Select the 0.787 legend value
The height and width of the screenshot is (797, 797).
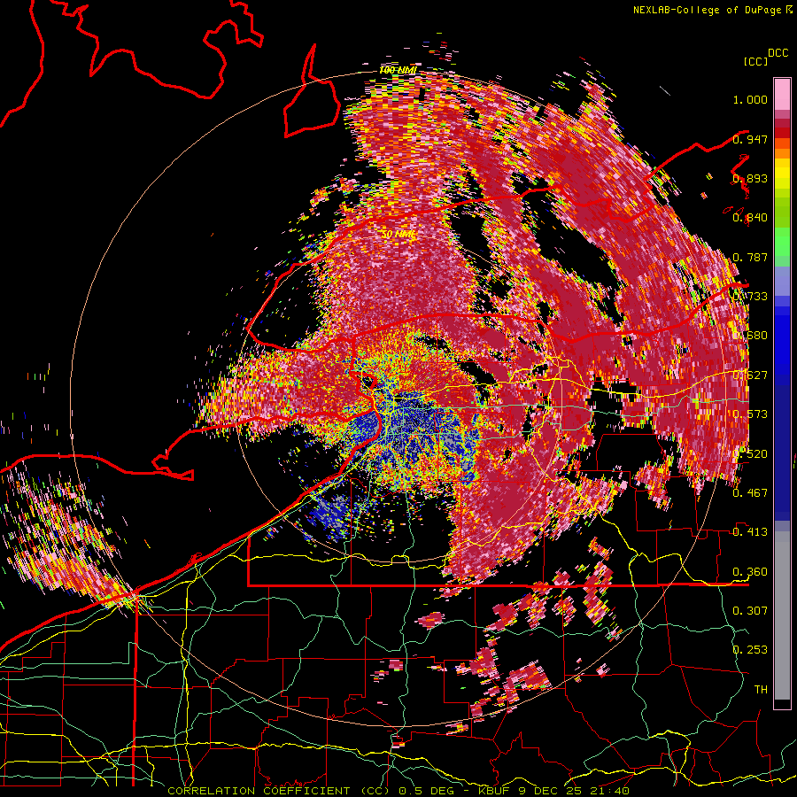tap(750, 257)
